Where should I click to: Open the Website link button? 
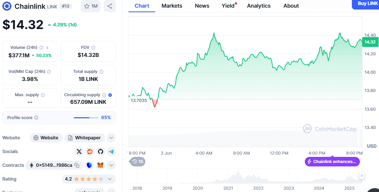click(x=46, y=138)
